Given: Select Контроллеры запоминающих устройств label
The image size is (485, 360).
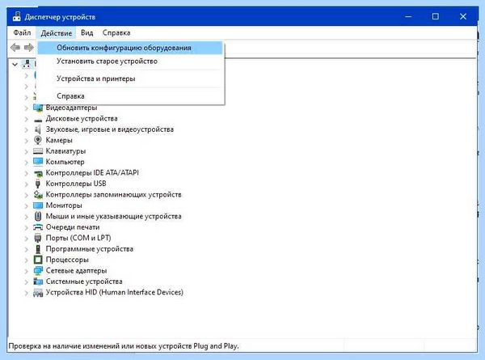Looking at the screenshot, I should click(x=113, y=194).
